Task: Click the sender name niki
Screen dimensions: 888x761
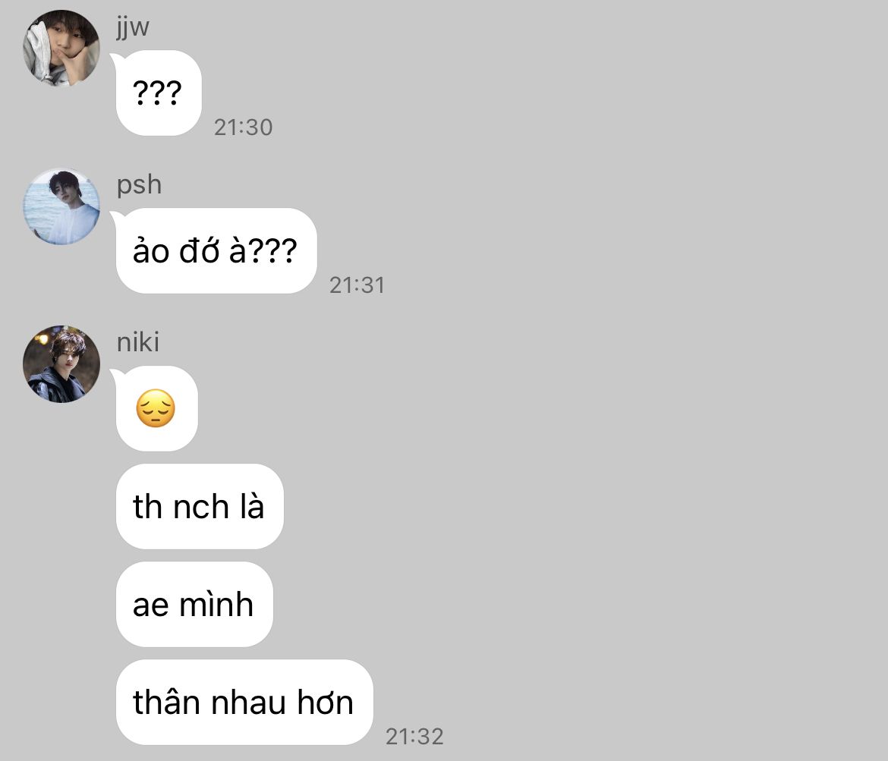Action: point(138,342)
